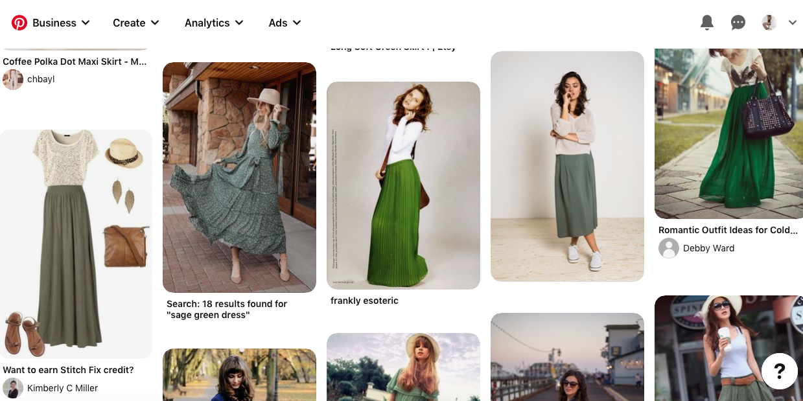
Task: Click Debby Ward's avatar icon
Action: coord(669,248)
